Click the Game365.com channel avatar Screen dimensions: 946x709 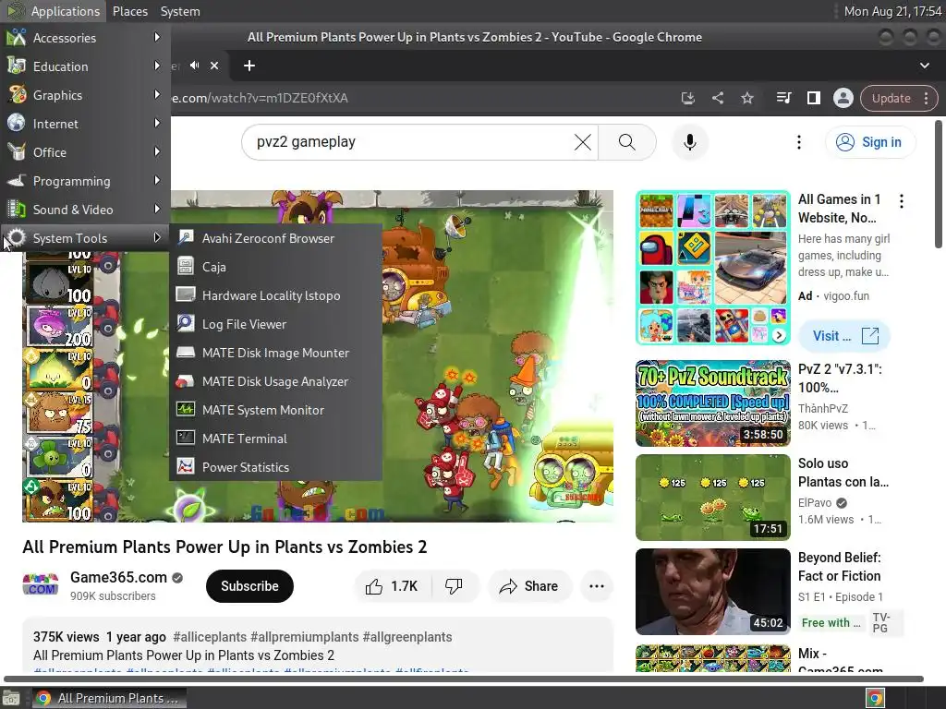tap(41, 584)
